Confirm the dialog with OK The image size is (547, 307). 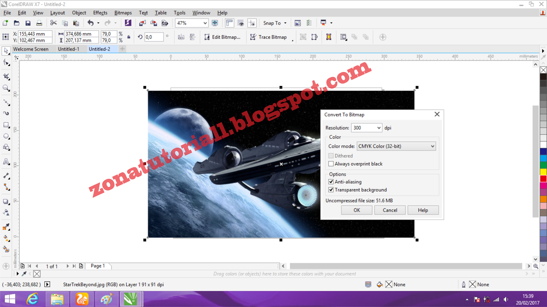357,210
